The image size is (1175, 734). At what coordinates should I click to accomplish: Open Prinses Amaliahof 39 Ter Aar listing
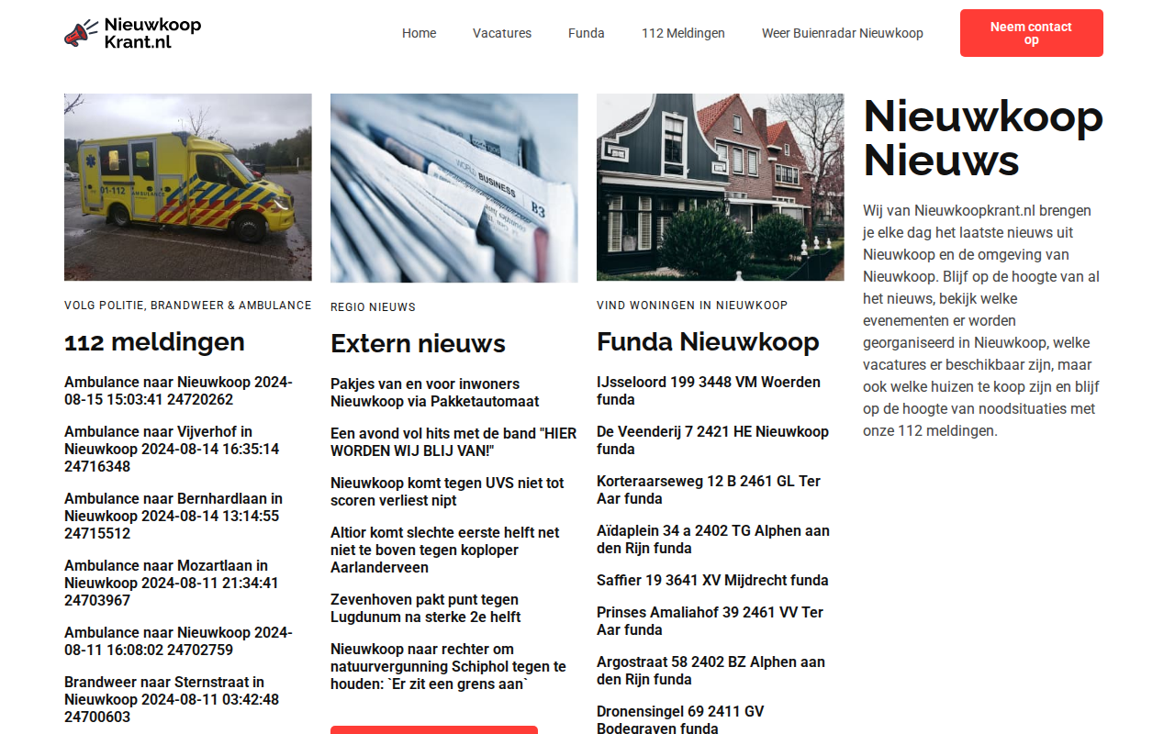(711, 621)
